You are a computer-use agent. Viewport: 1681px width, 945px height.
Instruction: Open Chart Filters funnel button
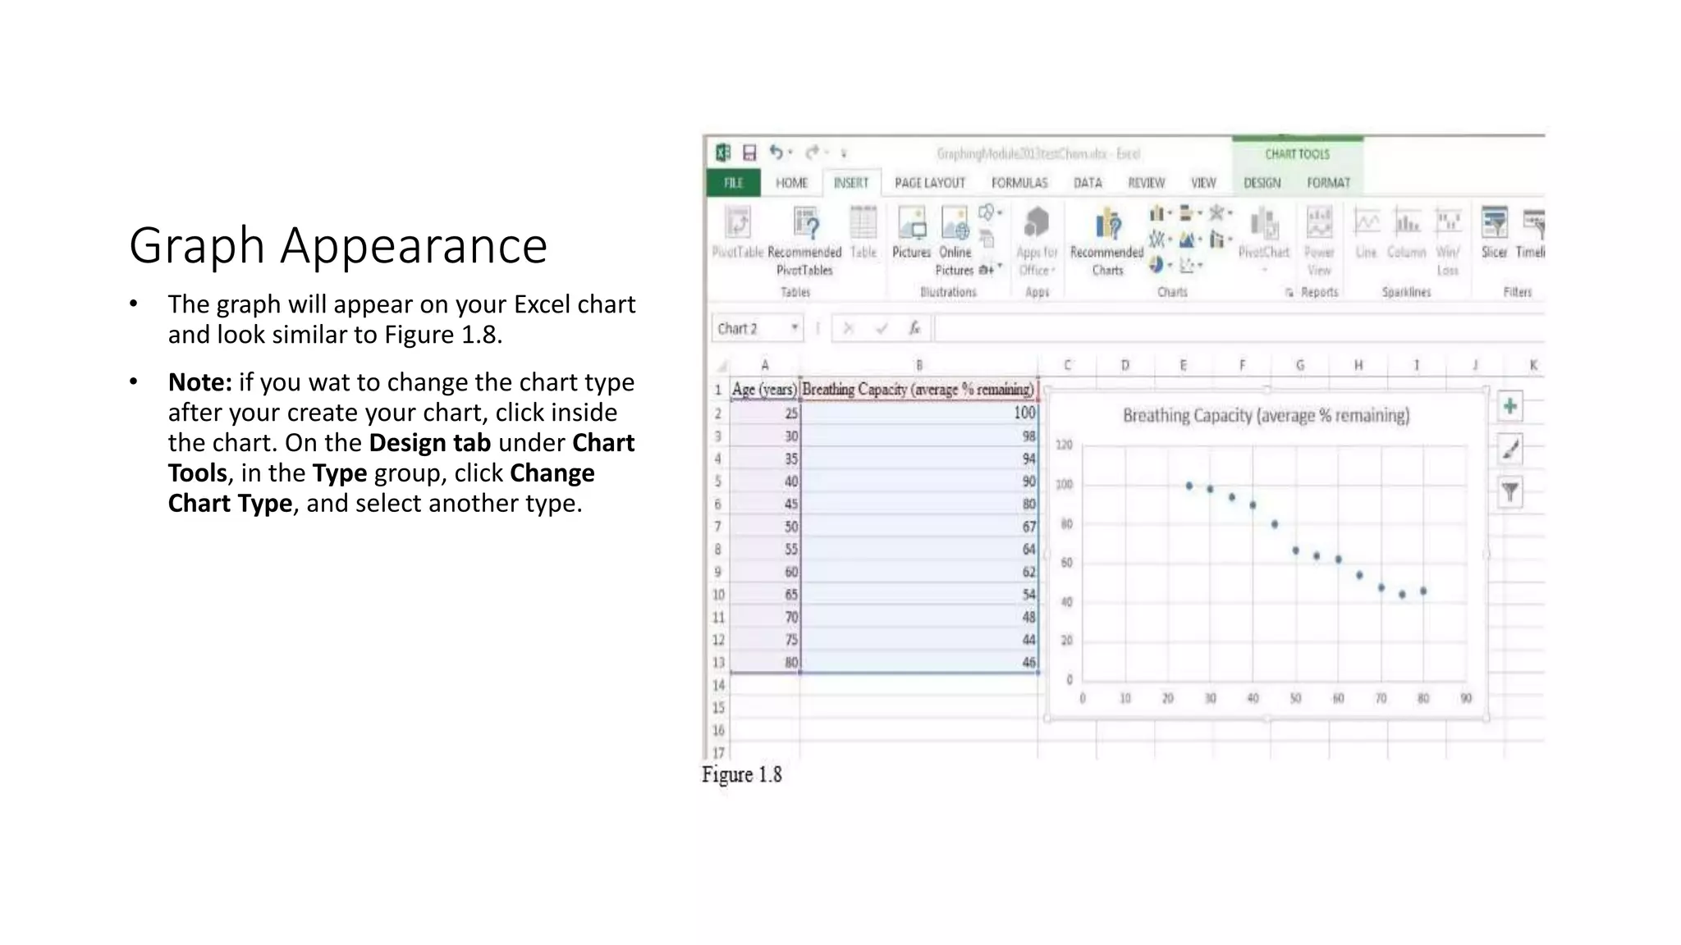pos(1509,492)
